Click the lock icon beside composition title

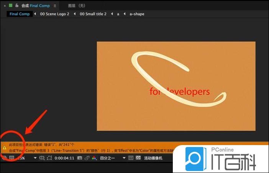17,6
